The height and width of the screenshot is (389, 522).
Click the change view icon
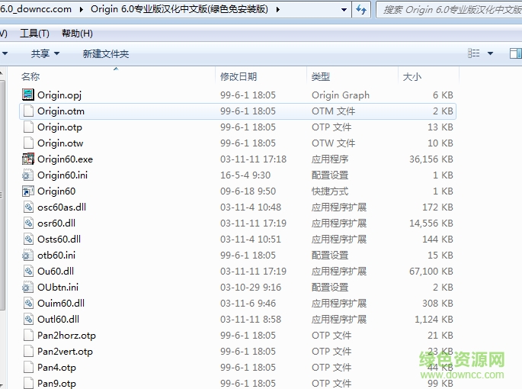pos(474,53)
